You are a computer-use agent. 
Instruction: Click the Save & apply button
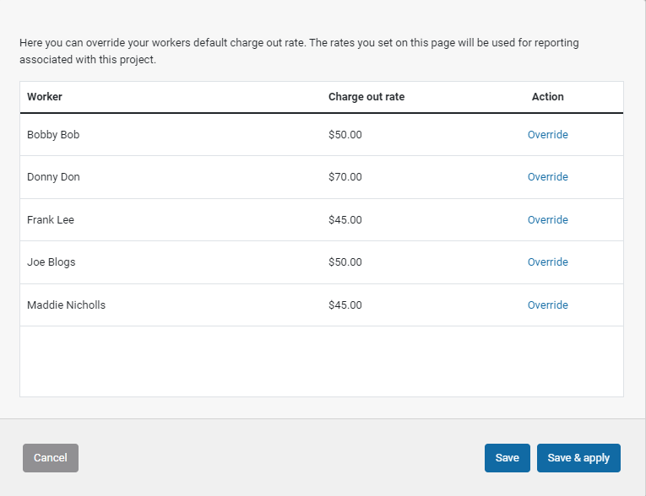(x=578, y=458)
